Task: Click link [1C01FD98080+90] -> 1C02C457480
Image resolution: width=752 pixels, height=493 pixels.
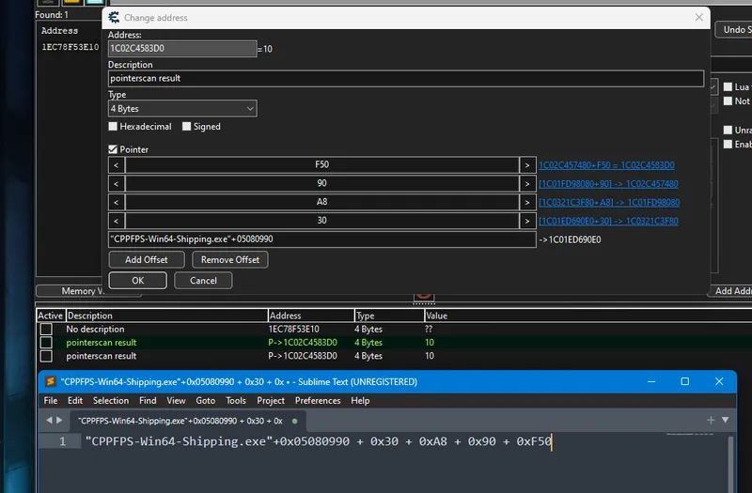Action: point(608,183)
